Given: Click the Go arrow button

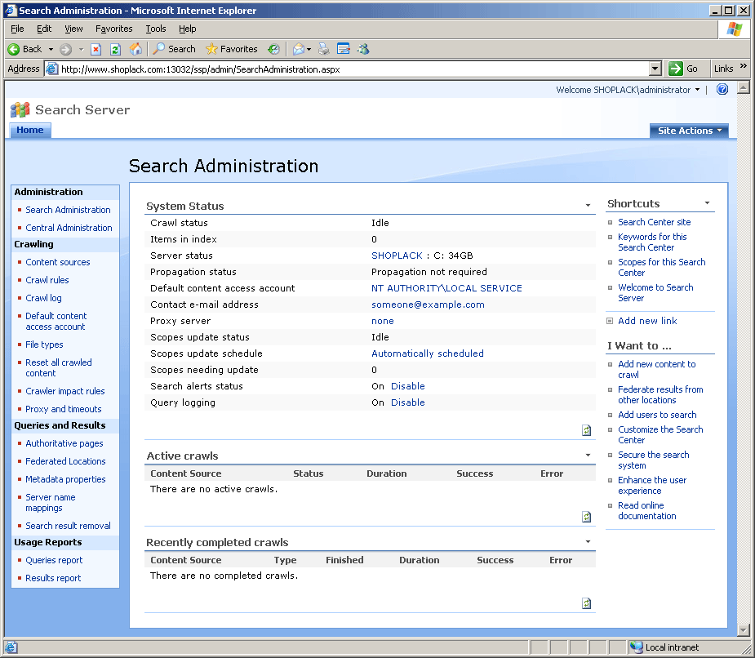Looking at the screenshot, I should click(676, 69).
